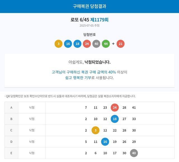The image size is (179, 162).
Task: Click the yellow winning ball 3
Action: coord(58,44)
